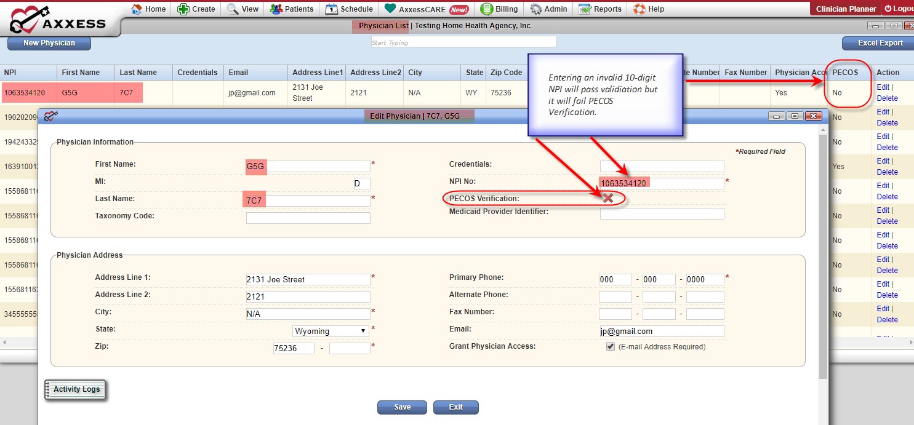Open the State dropdown showing Wyoming
The width and height of the screenshot is (914, 425).
(x=331, y=331)
